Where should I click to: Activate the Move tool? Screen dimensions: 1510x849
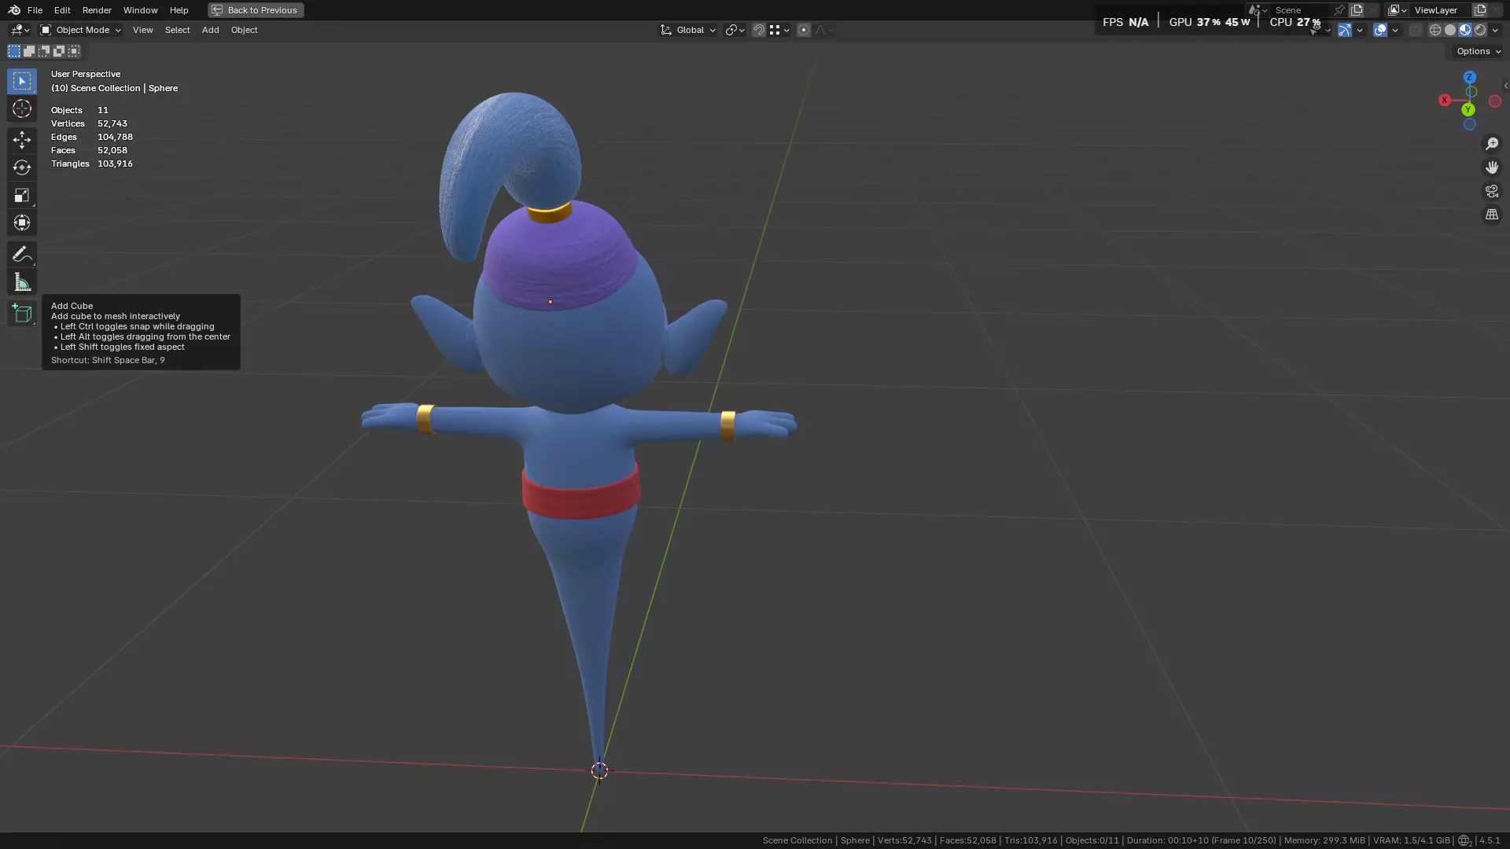[x=21, y=140]
